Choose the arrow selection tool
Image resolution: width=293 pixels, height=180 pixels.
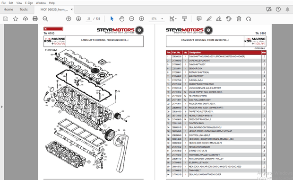112,19
